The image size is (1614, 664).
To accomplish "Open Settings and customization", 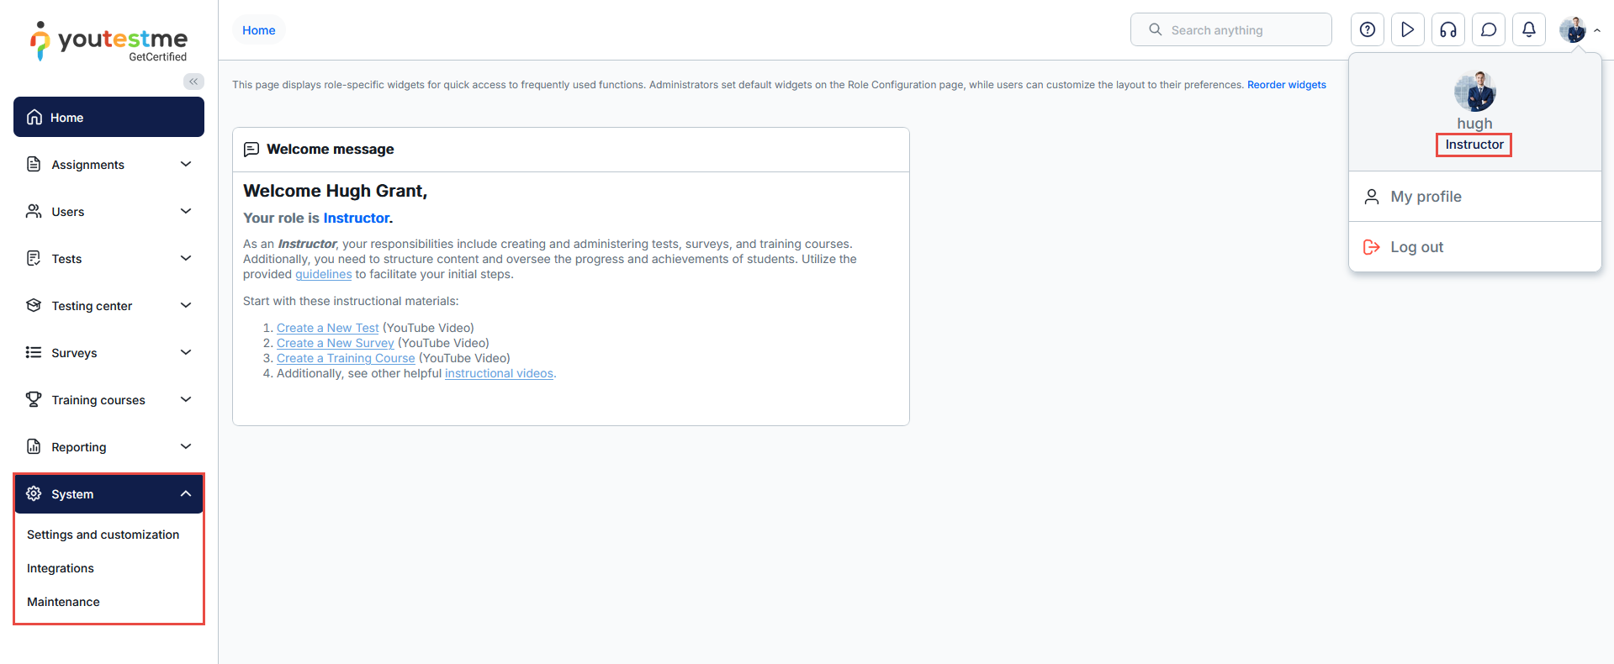I will 103,535.
